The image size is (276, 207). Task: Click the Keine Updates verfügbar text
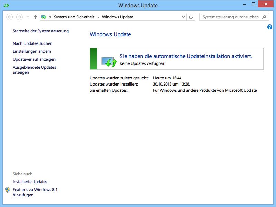tap(142, 63)
